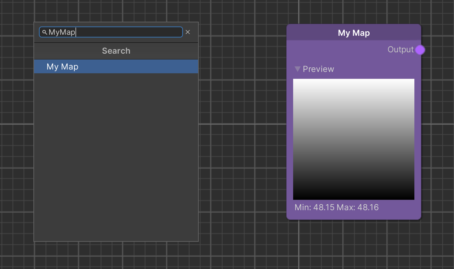
Task: Collapse the Preview foldout triangle
Action: coord(298,69)
